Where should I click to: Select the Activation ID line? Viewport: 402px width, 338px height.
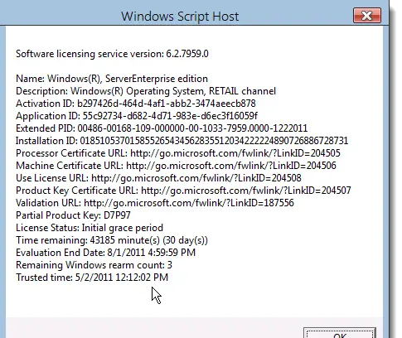click(136, 104)
